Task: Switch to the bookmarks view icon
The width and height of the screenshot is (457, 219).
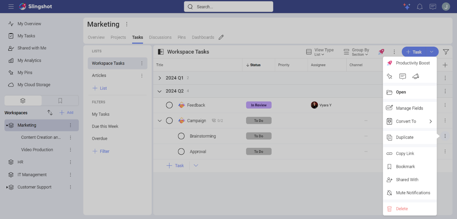Action: pyautogui.click(x=60, y=101)
